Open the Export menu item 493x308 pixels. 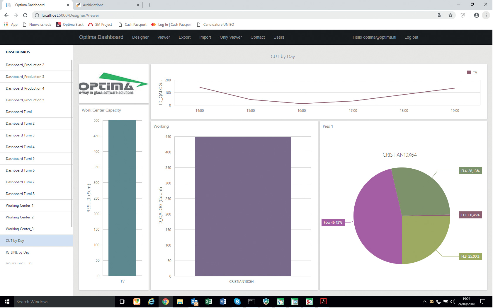[185, 37]
